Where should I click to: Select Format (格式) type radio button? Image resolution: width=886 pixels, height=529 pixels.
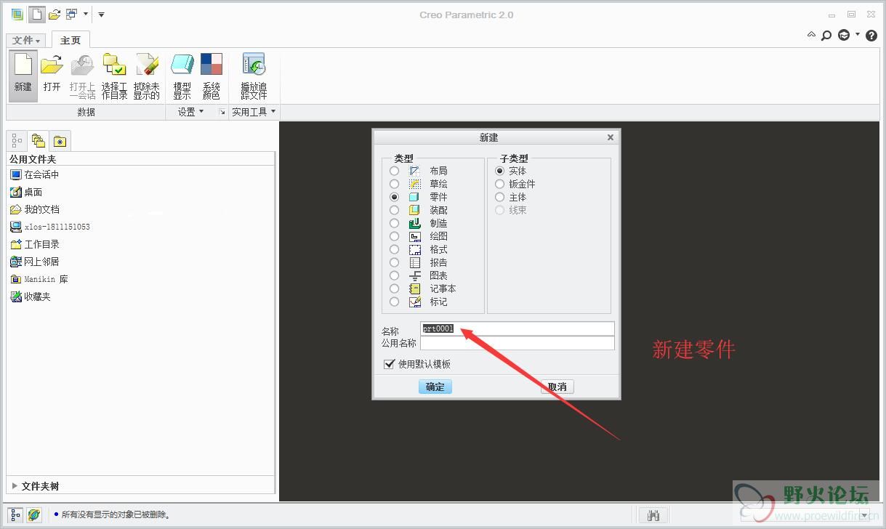[394, 249]
